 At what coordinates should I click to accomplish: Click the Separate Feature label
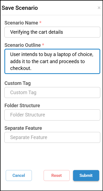click(23, 128)
